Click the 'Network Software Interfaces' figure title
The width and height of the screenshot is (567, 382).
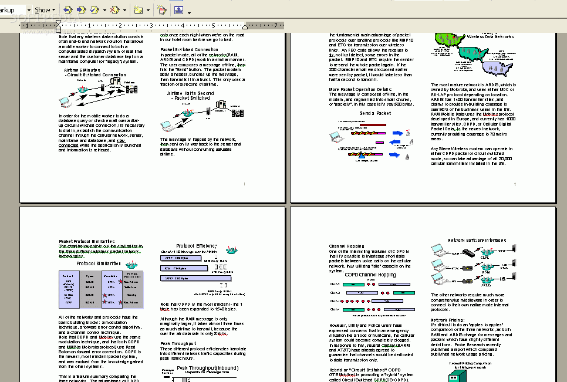coord(477,240)
